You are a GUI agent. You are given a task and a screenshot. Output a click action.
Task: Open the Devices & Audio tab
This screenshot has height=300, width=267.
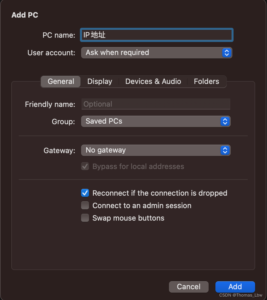pos(153,82)
